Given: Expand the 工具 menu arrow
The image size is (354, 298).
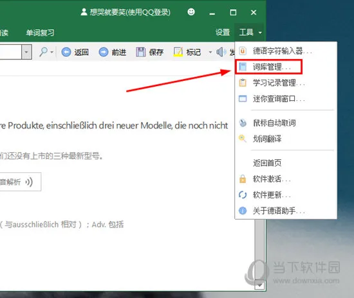Looking at the screenshot, I should (260, 33).
